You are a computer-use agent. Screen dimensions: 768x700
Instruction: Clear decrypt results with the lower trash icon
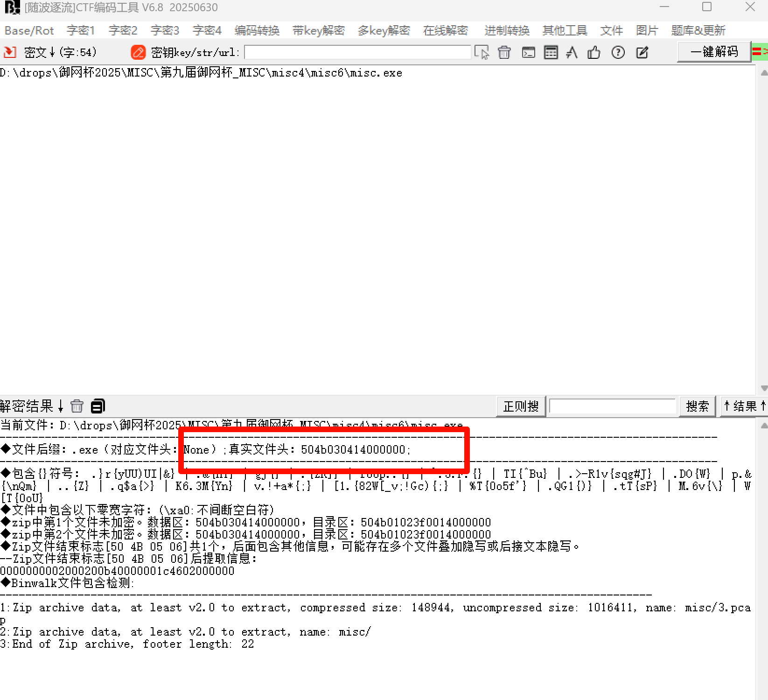[x=77, y=406]
